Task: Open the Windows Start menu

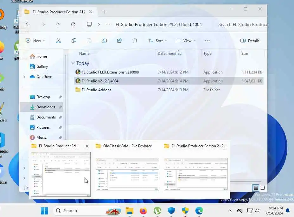Action: (44, 211)
